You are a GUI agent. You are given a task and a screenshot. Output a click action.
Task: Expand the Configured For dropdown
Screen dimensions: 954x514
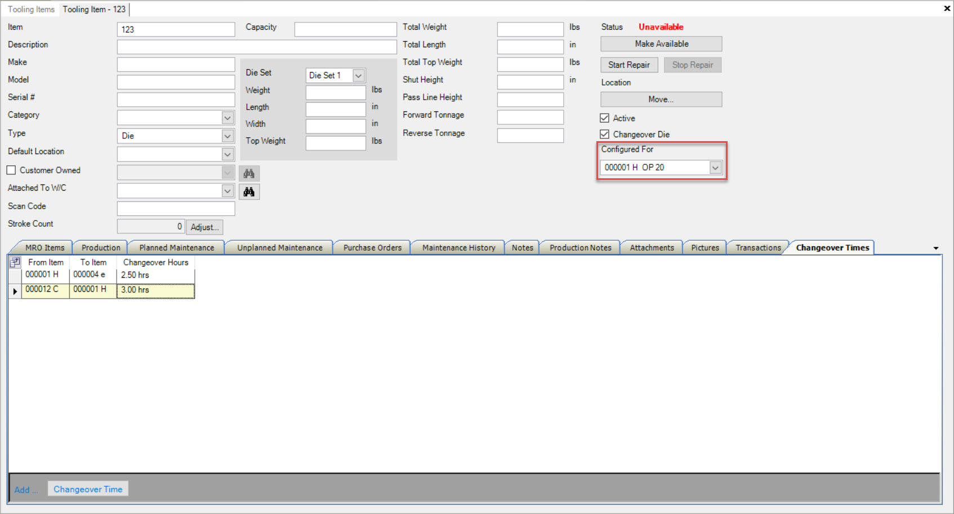point(715,168)
